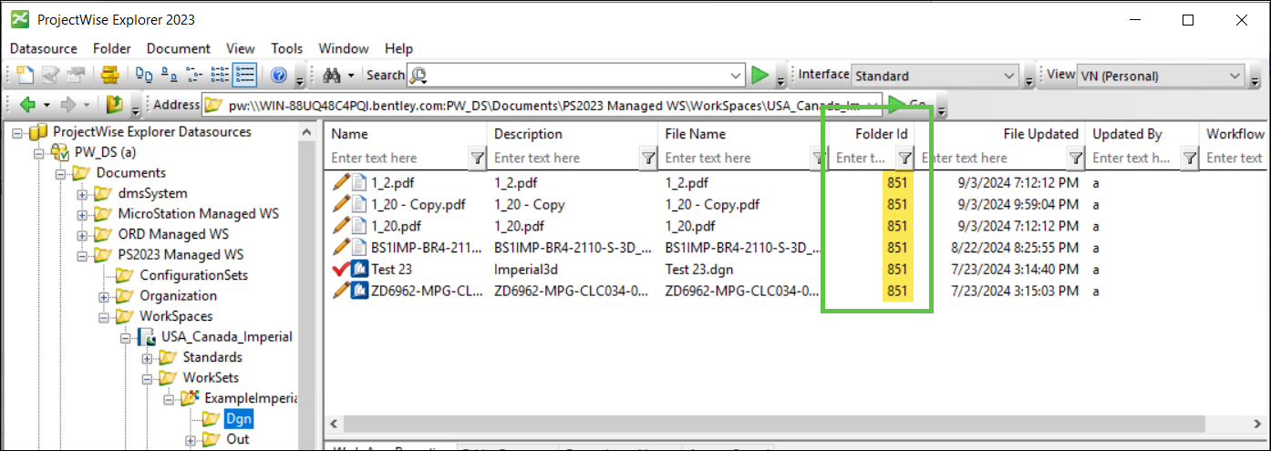
Task: Click the filter icon for the Folder Id column
Action: tap(904, 159)
